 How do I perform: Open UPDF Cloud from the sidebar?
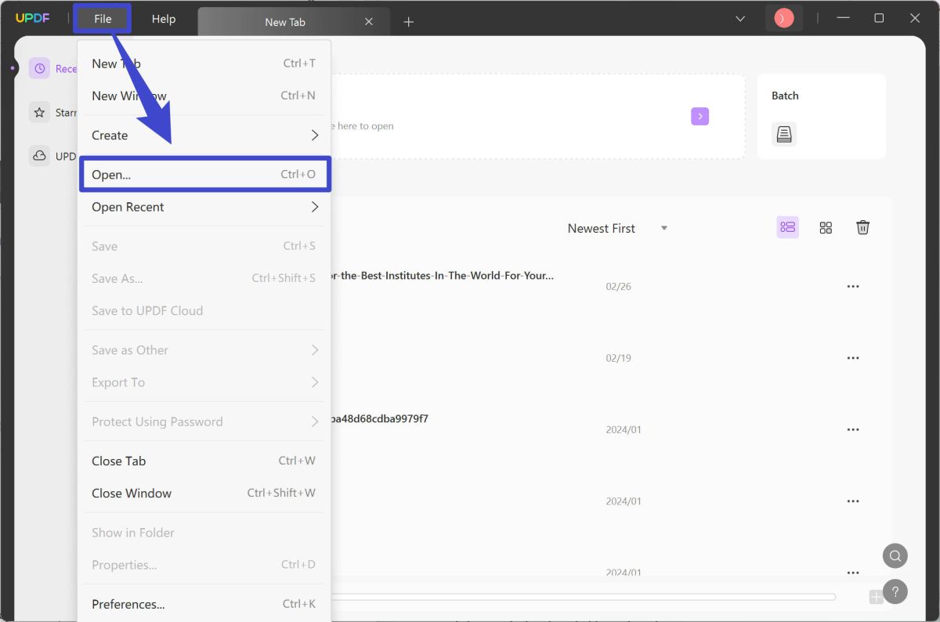(x=39, y=155)
